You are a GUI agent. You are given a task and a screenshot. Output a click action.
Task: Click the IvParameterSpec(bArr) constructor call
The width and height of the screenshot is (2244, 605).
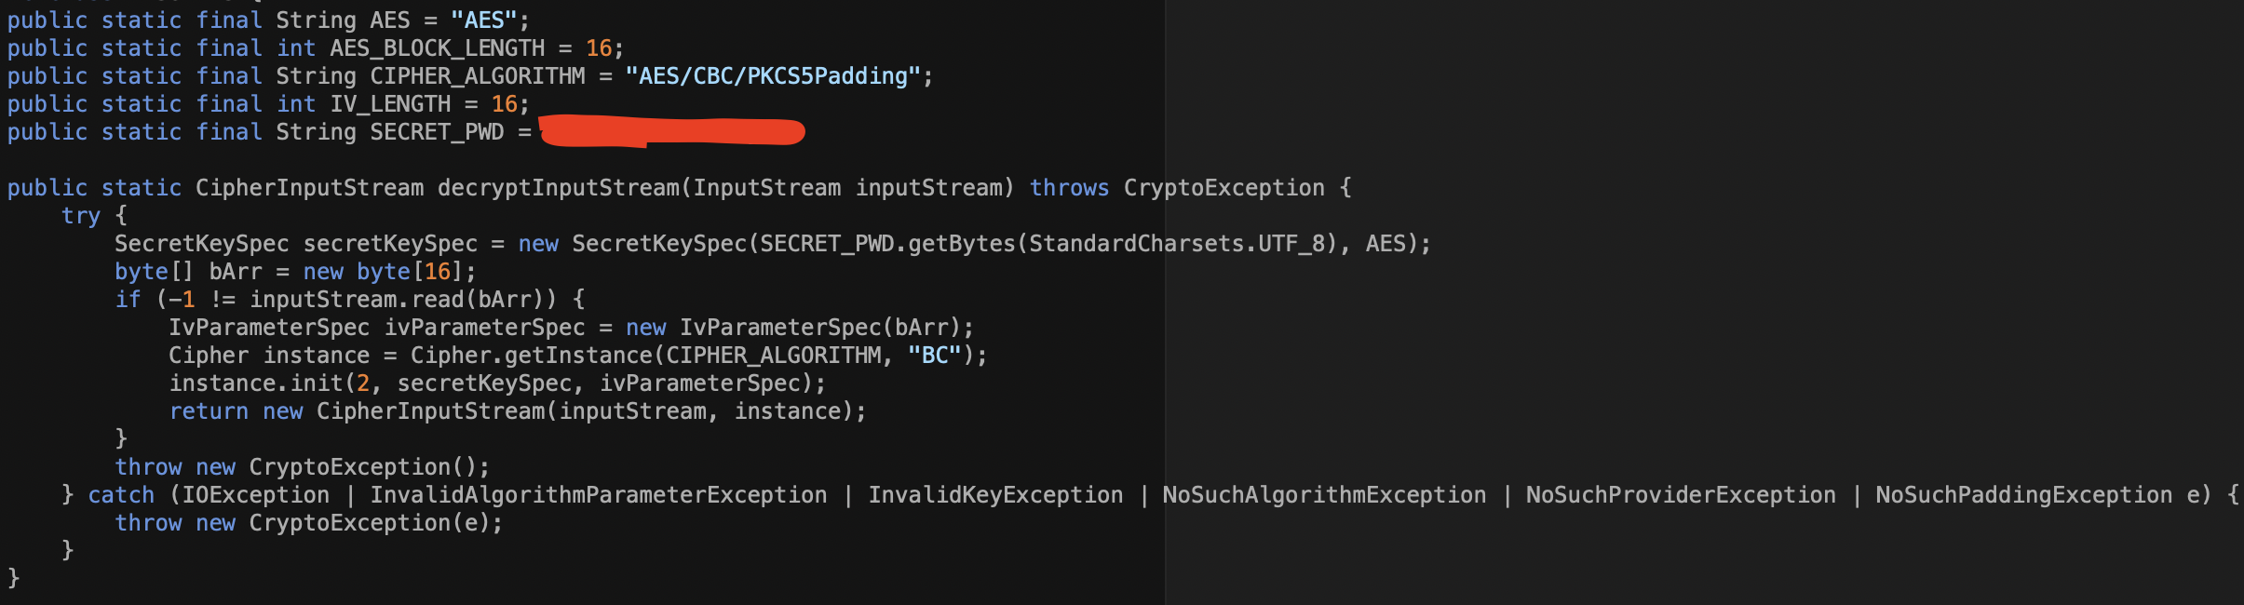825,328
